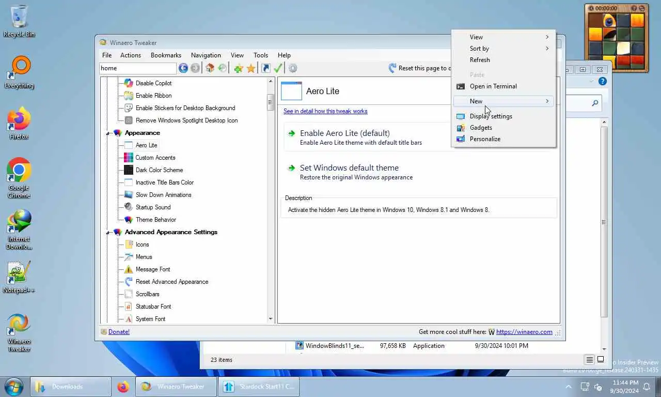Choose Personalize in the context menu
This screenshot has height=397, width=661.
pyautogui.click(x=503, y=139)
